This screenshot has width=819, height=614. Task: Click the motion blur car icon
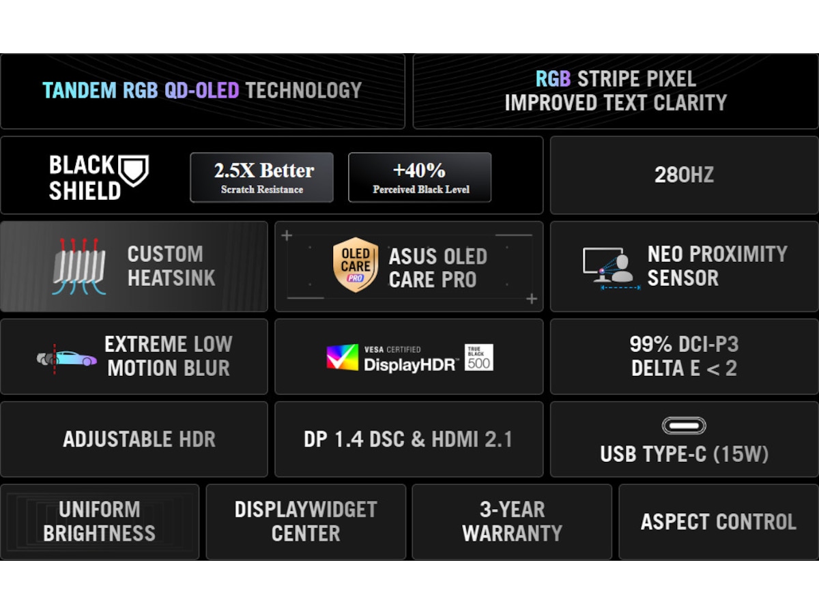pyautogui.click(x=66, y=357)
